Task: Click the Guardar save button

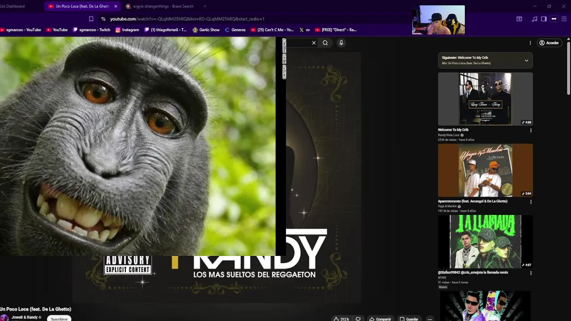Action: pos(409,319)
